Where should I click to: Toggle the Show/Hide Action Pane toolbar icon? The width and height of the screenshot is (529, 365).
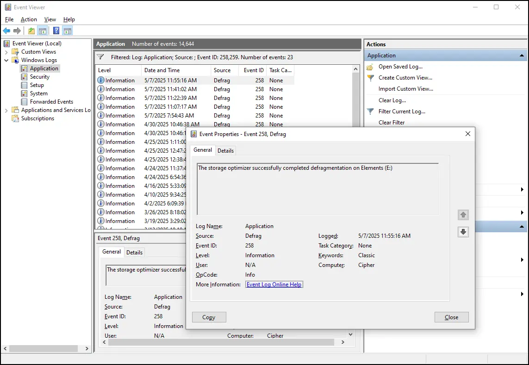68,31
